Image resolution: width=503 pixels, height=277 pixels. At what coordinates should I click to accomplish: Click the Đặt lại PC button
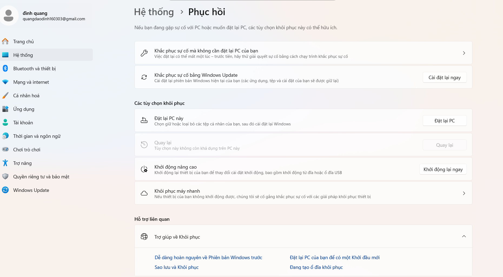click(444, 121)
